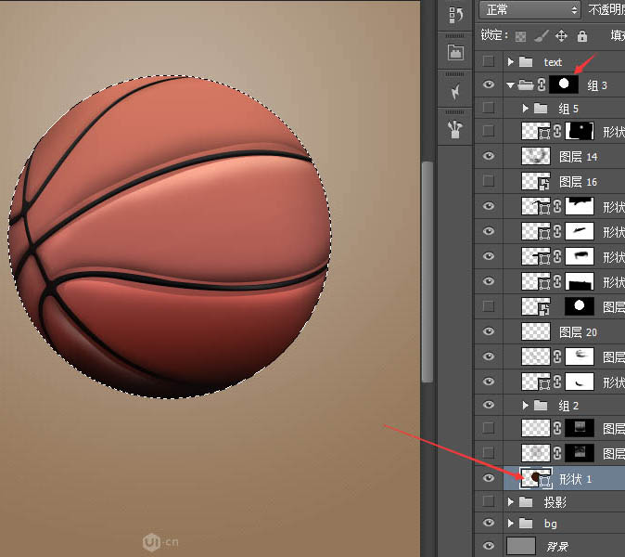Hide the 背景 layer
The height and width of the screenshot is (557, 625).
tap(489, 546)
